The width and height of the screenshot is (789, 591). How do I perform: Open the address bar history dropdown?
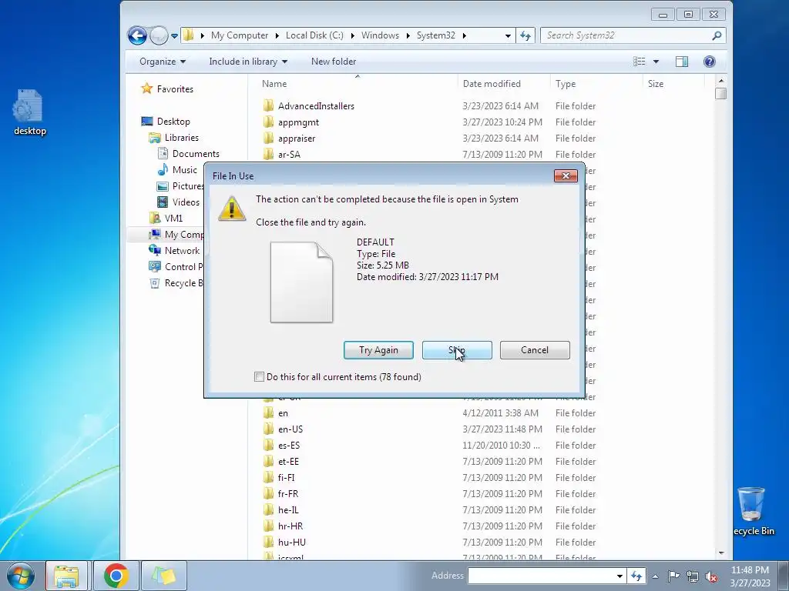[508, 35]
